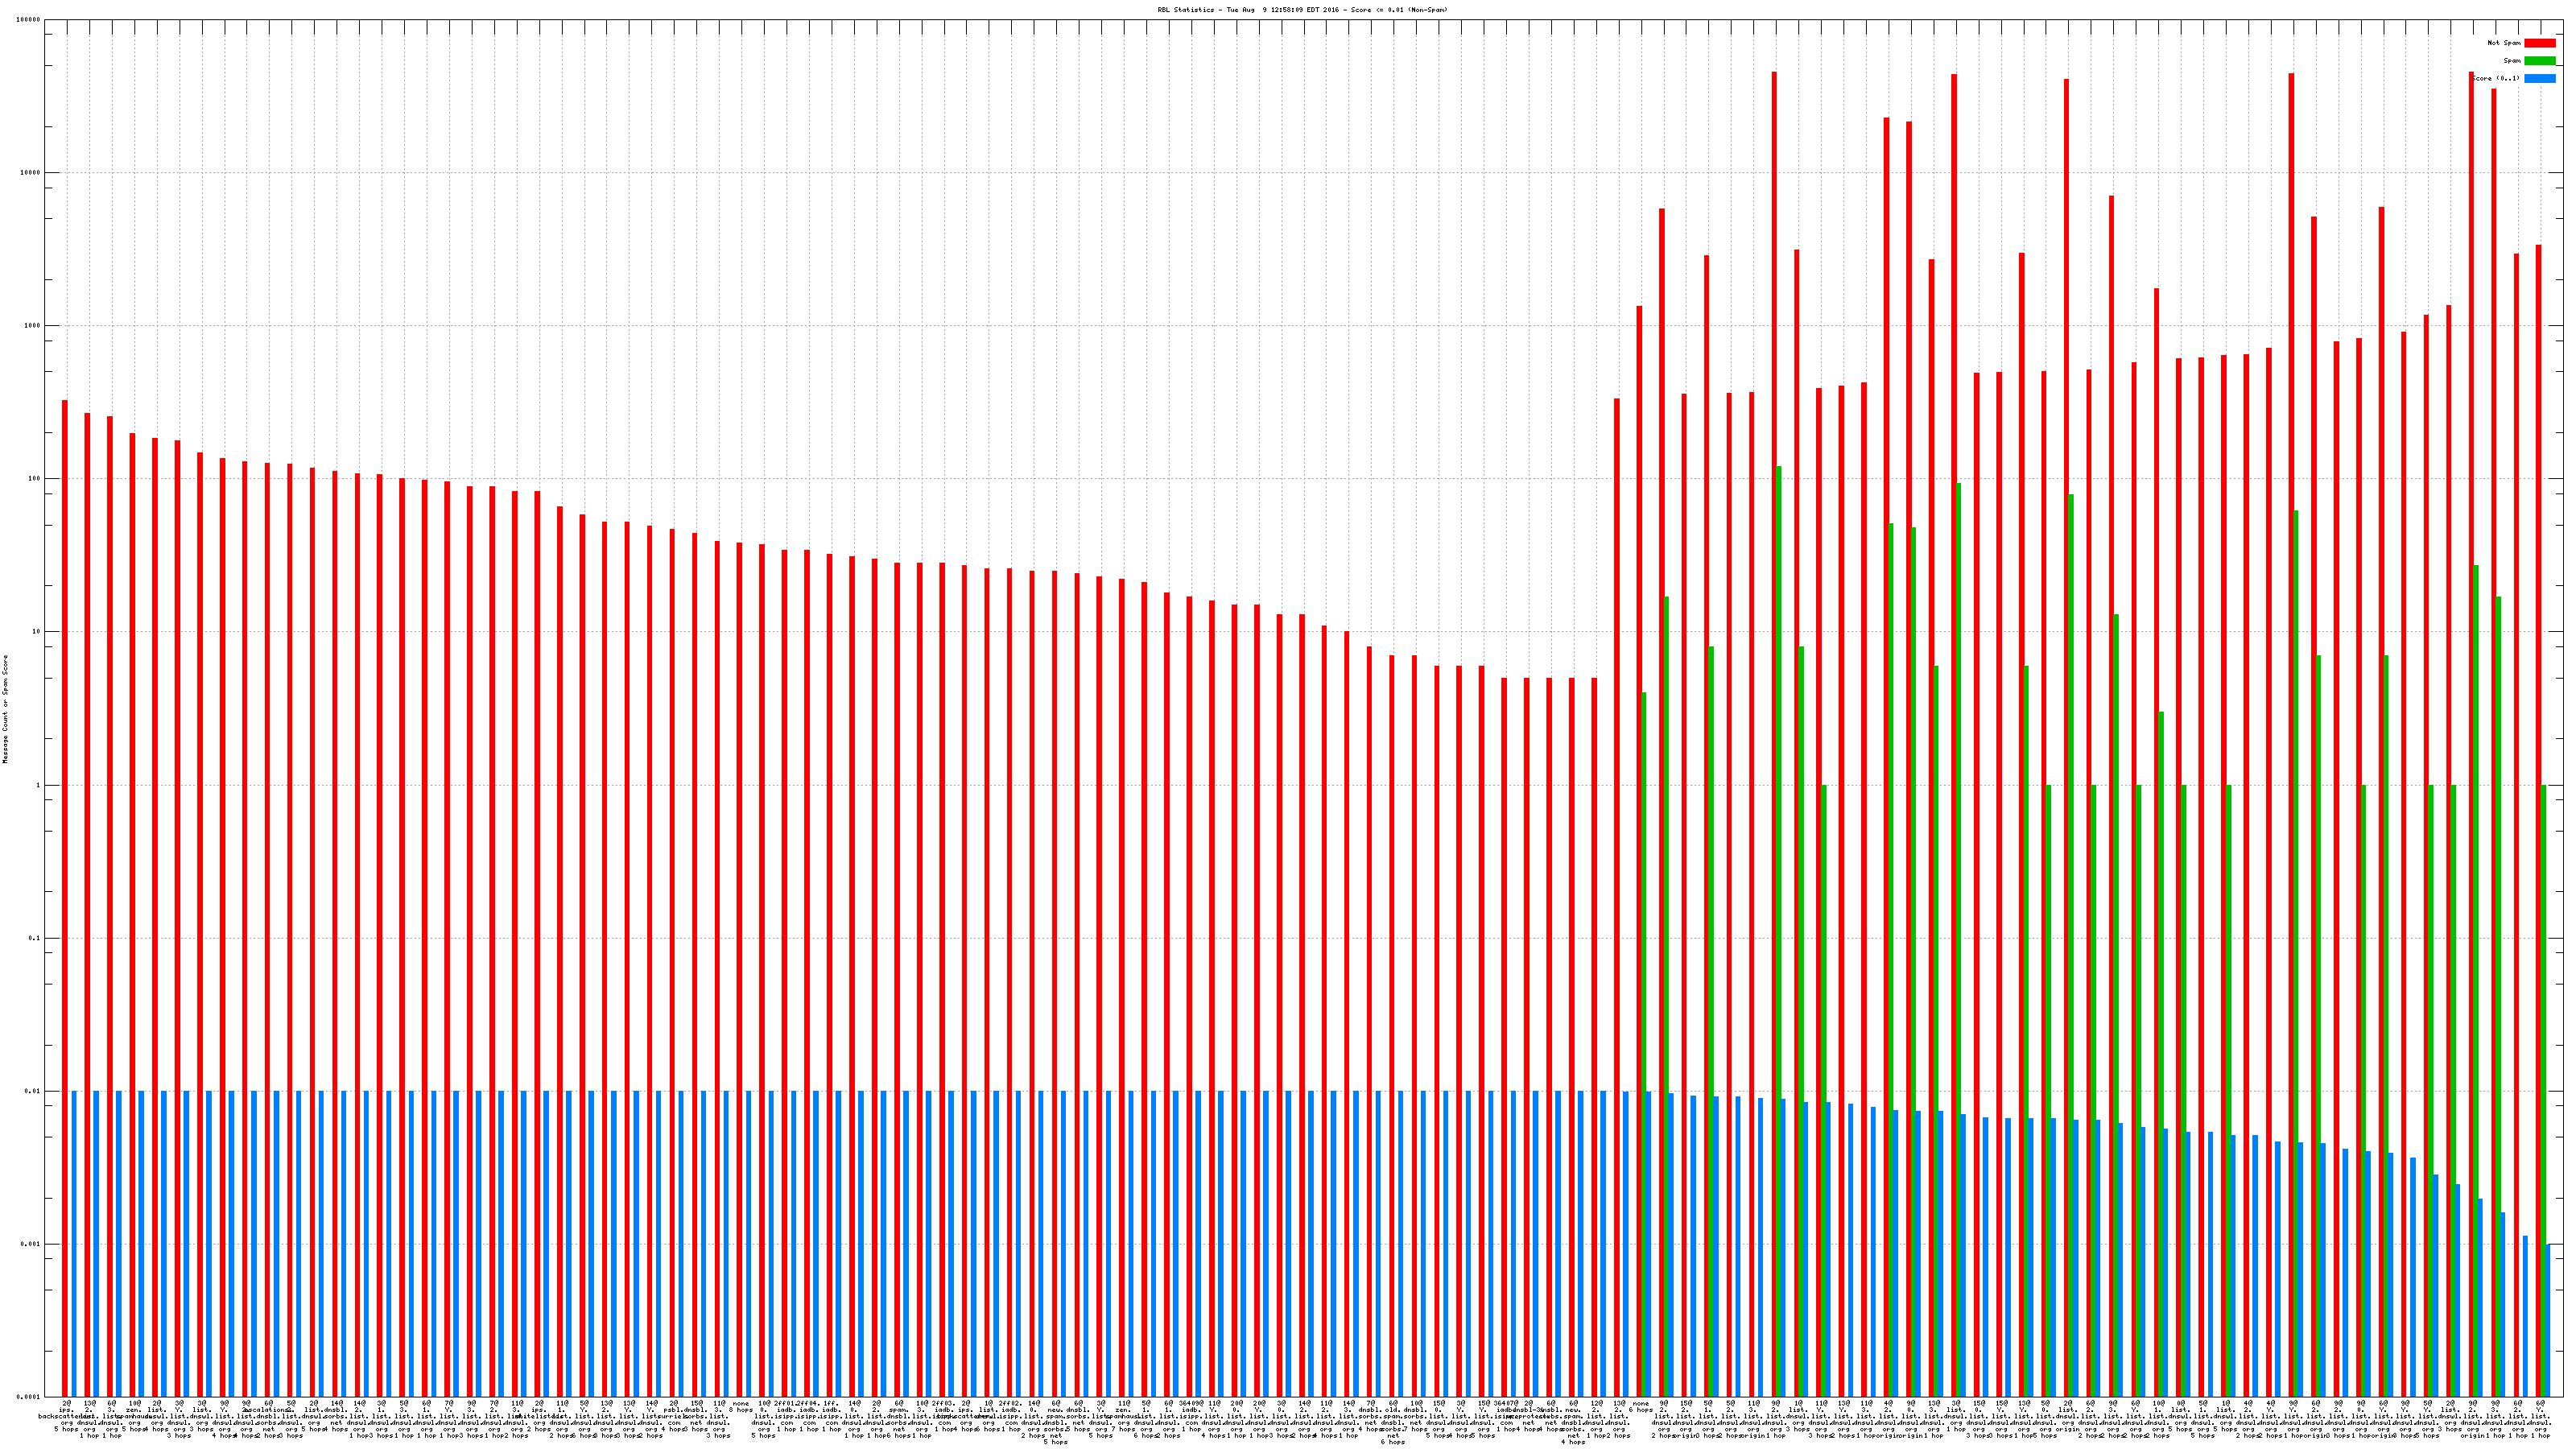Click the 10000 y-axis tick label
2576x1449 pixels.
(30, 173)
